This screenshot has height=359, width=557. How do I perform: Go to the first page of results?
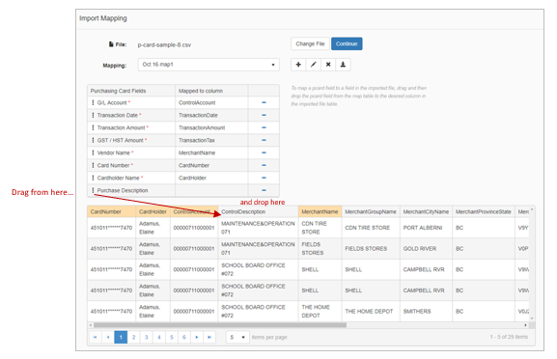96,337
